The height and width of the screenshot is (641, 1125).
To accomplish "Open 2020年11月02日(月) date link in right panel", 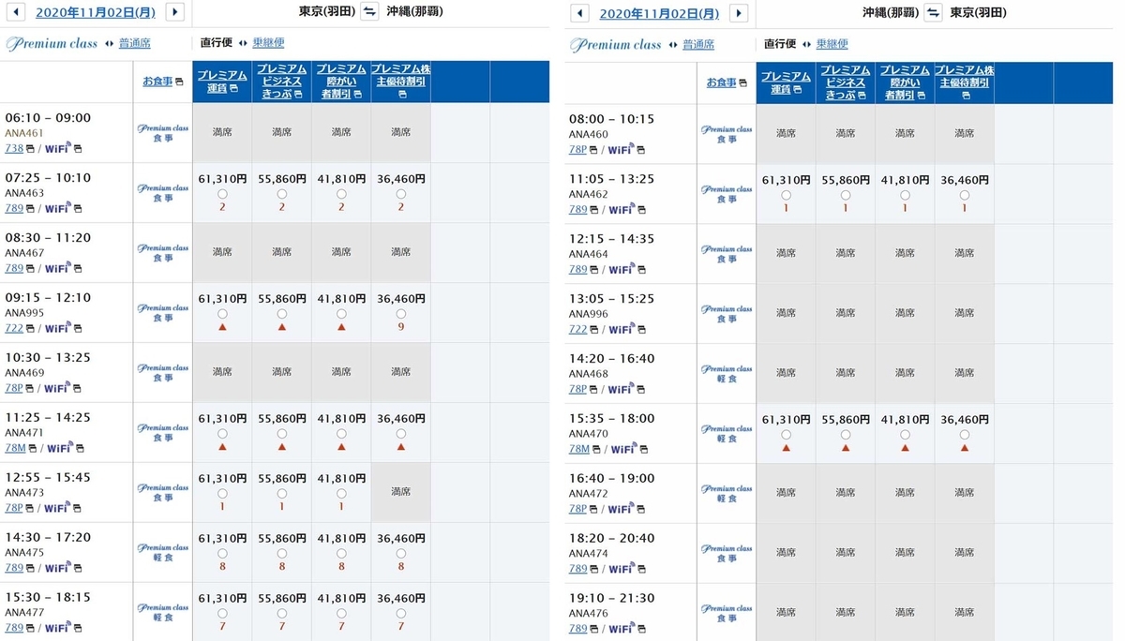I will coord(659,13).
